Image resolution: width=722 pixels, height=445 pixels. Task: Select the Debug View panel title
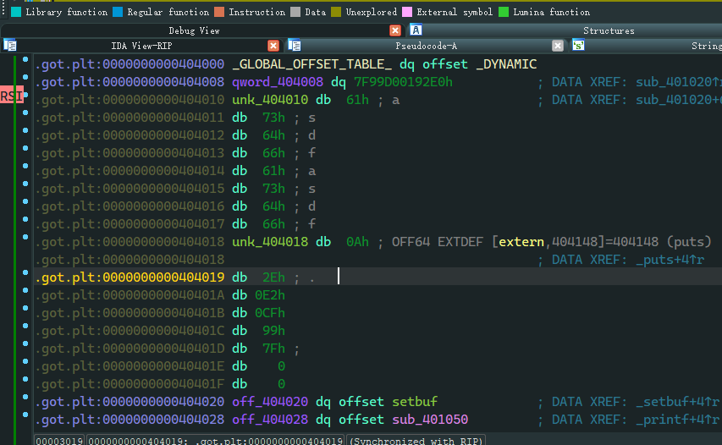pyautogui.click(x=194, y=30)
